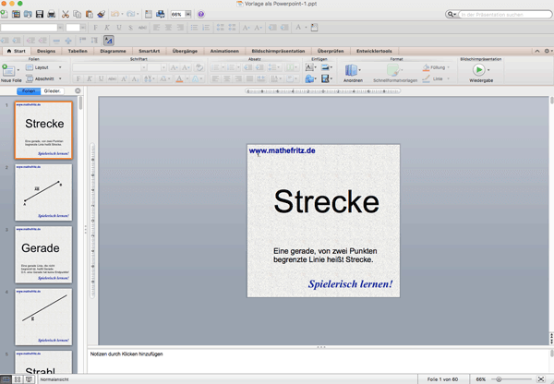Open the Überprüfen tab

(x=331, y=51)
